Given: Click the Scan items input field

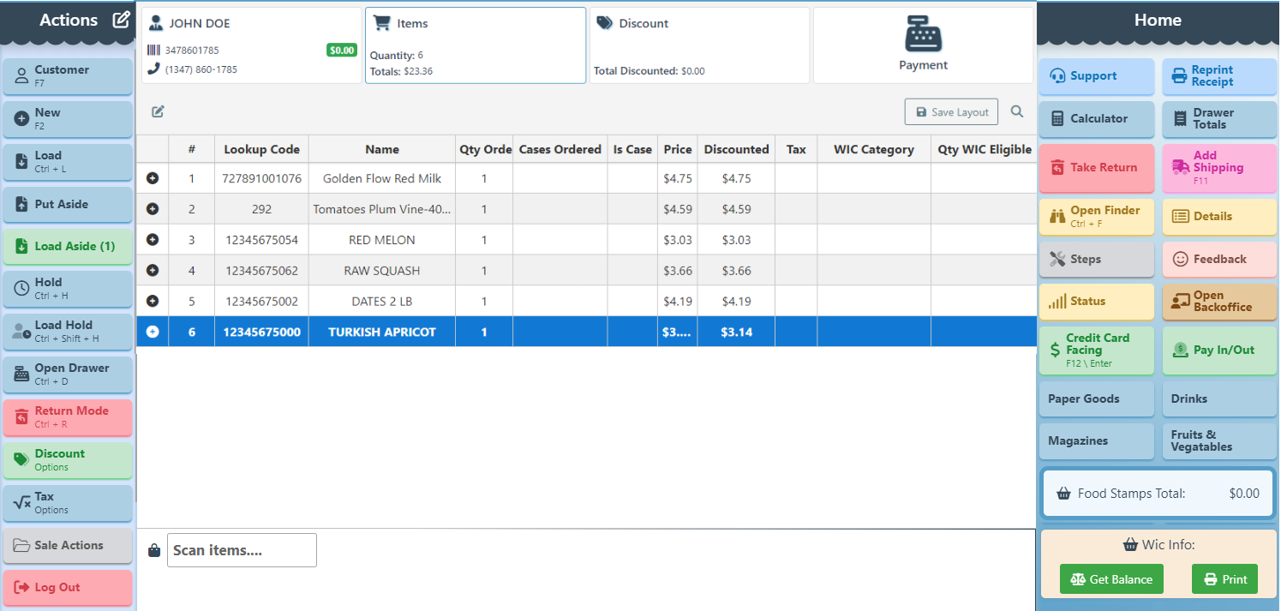Looking at the screenshot, I should click(242, 550).
